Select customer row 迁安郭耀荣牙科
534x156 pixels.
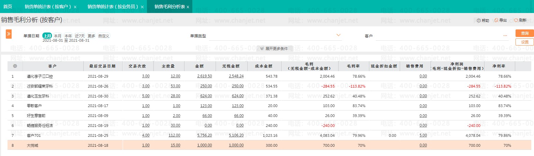point(269,86)
